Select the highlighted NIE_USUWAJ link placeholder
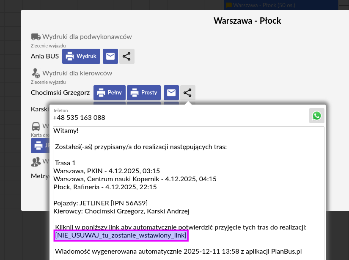This screenshot has height=260, width=349. (121, 235)
